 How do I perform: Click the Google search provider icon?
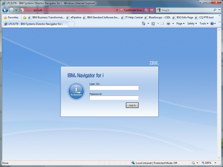pos(159,10)
